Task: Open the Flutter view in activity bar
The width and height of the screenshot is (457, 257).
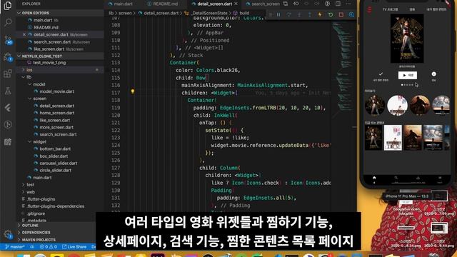Action: pyautogui.click(x=8, y=108)
